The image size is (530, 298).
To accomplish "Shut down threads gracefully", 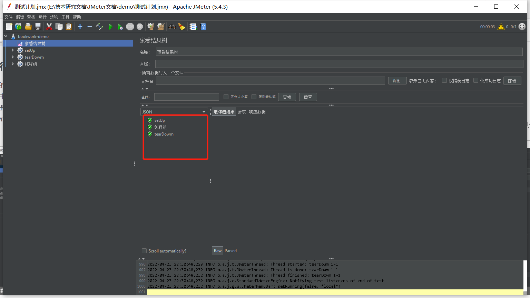I will tap(140, 27).
